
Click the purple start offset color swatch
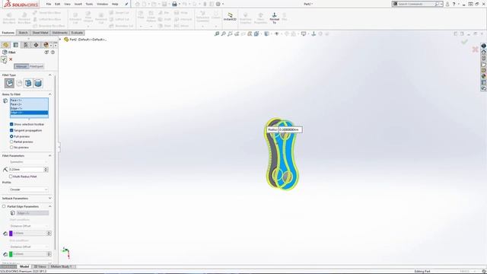(11, 234)
